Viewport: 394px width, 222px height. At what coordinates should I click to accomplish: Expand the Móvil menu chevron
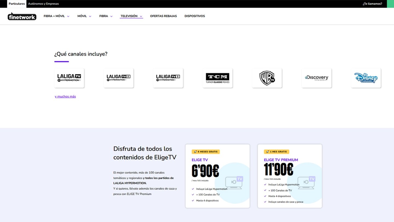coord(90,16)
